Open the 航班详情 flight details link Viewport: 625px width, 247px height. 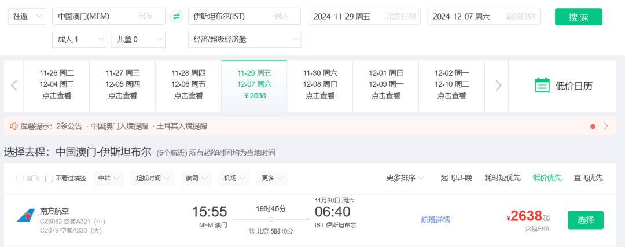tap(435, 220)
